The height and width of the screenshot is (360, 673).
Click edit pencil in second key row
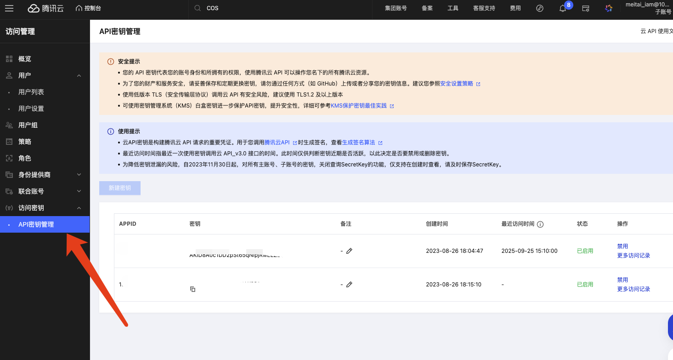pyautogui.click(x=349, y=285)
